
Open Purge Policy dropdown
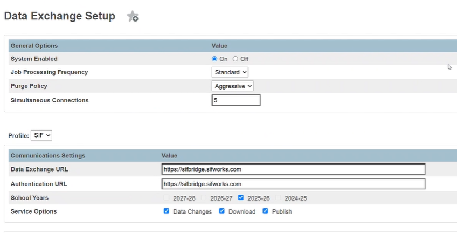pyautogui.click(x=233, y=86)
